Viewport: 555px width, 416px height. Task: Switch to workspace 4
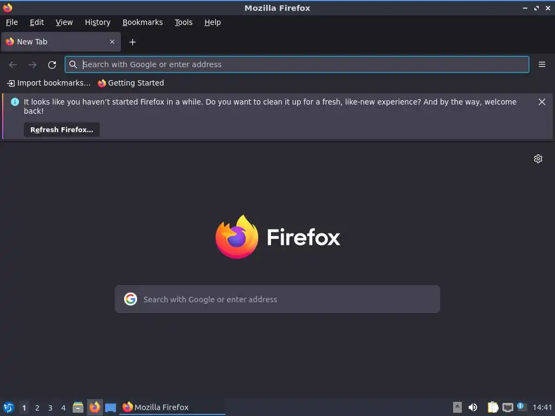63,408
